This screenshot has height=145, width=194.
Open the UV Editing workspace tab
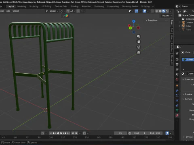[46, 6]
